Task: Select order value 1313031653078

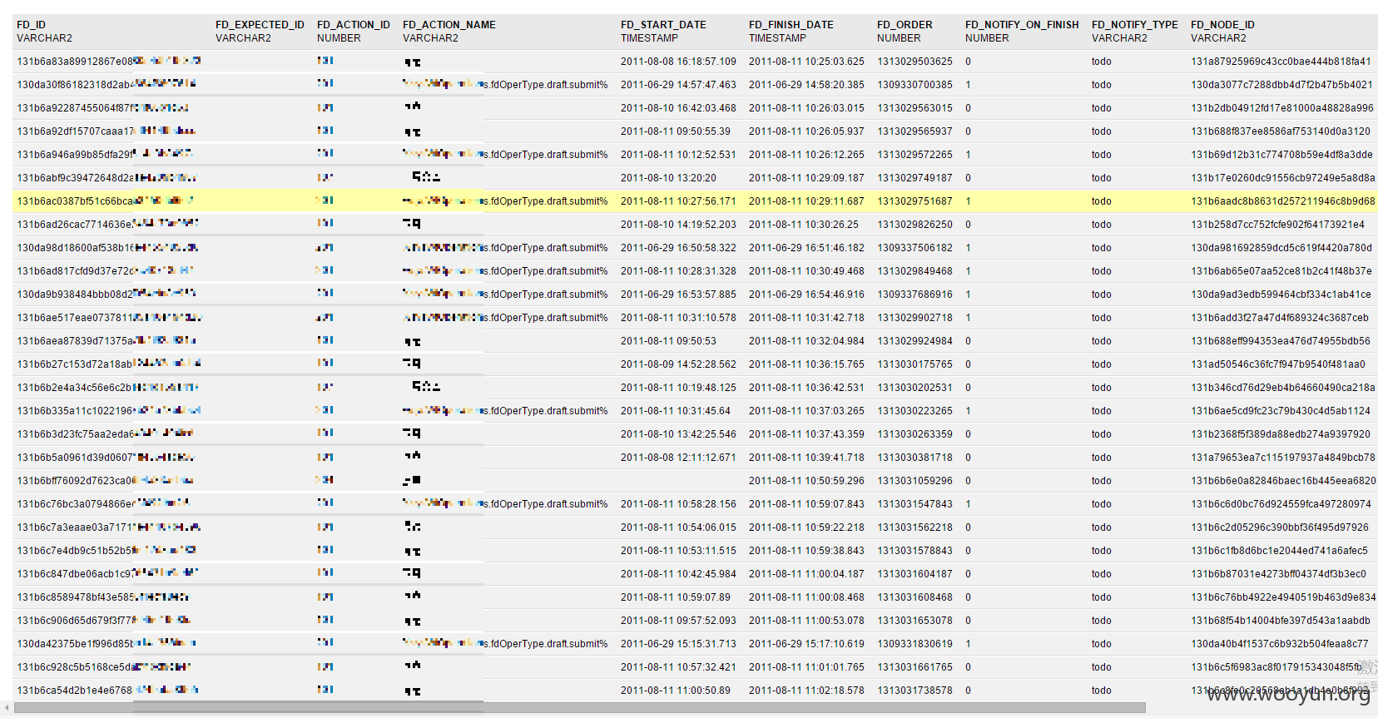Action: click(x=915, y=621)
